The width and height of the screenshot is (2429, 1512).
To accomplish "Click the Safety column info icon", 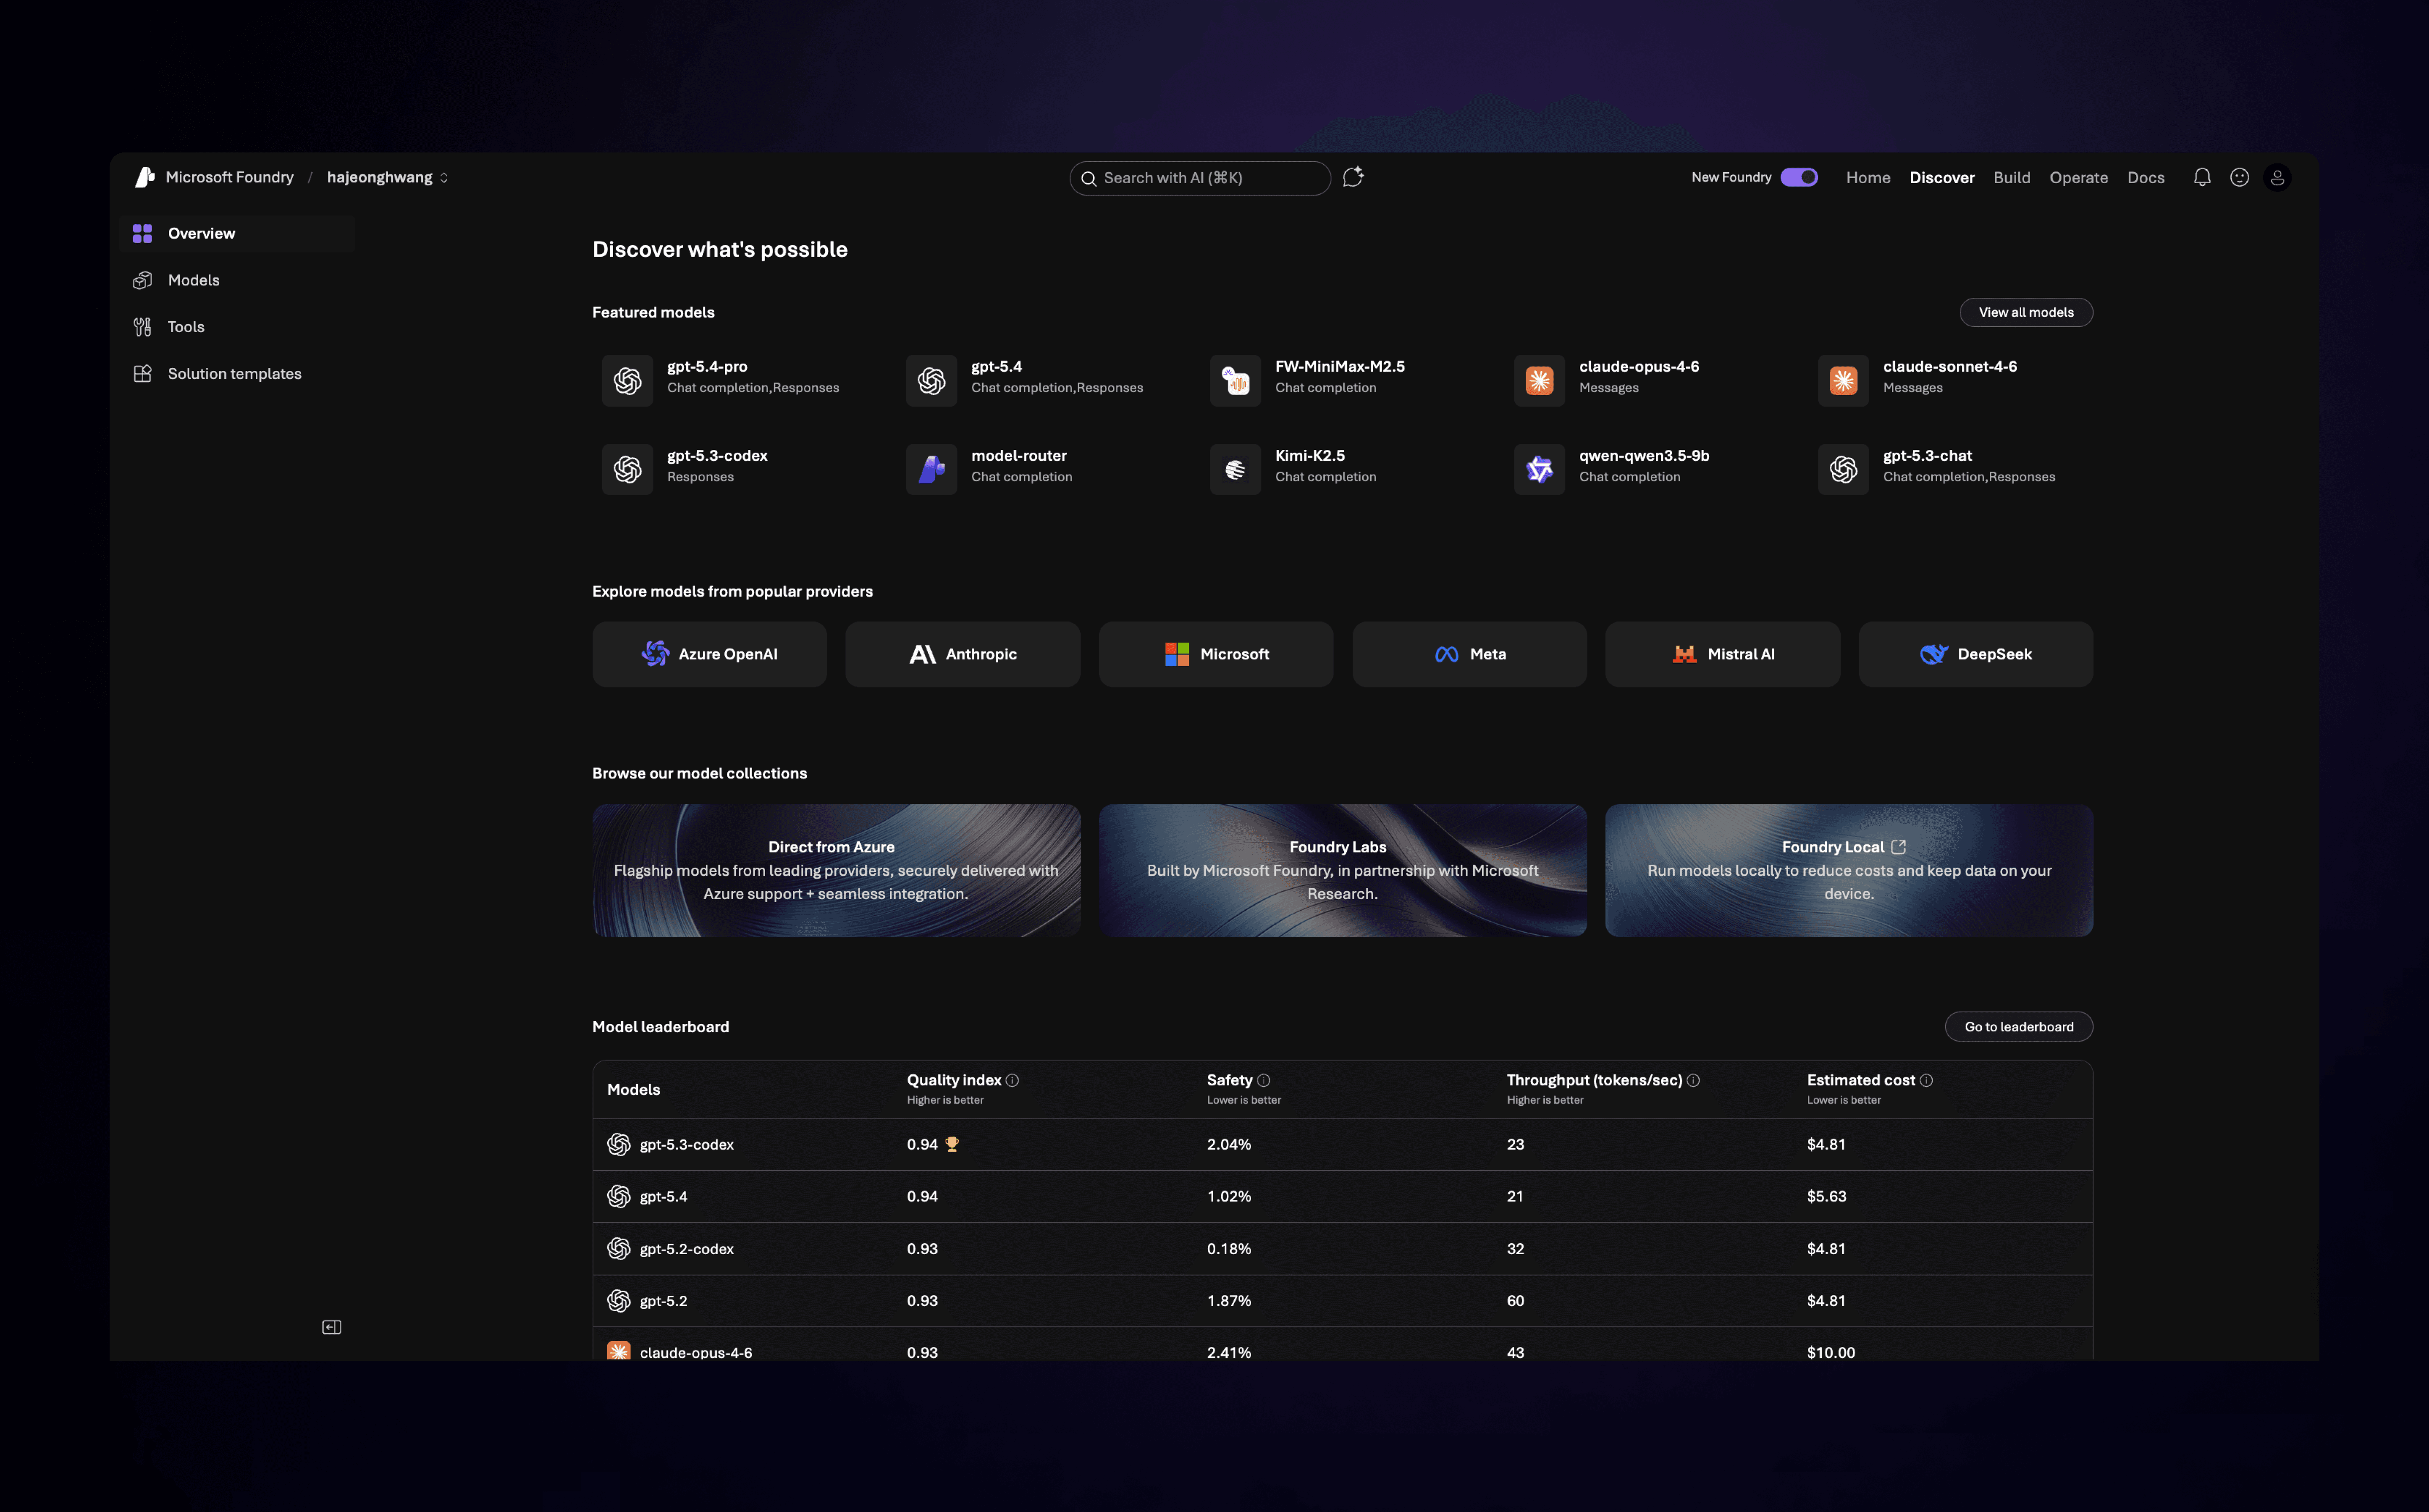I will [x=1264, y=1080].
